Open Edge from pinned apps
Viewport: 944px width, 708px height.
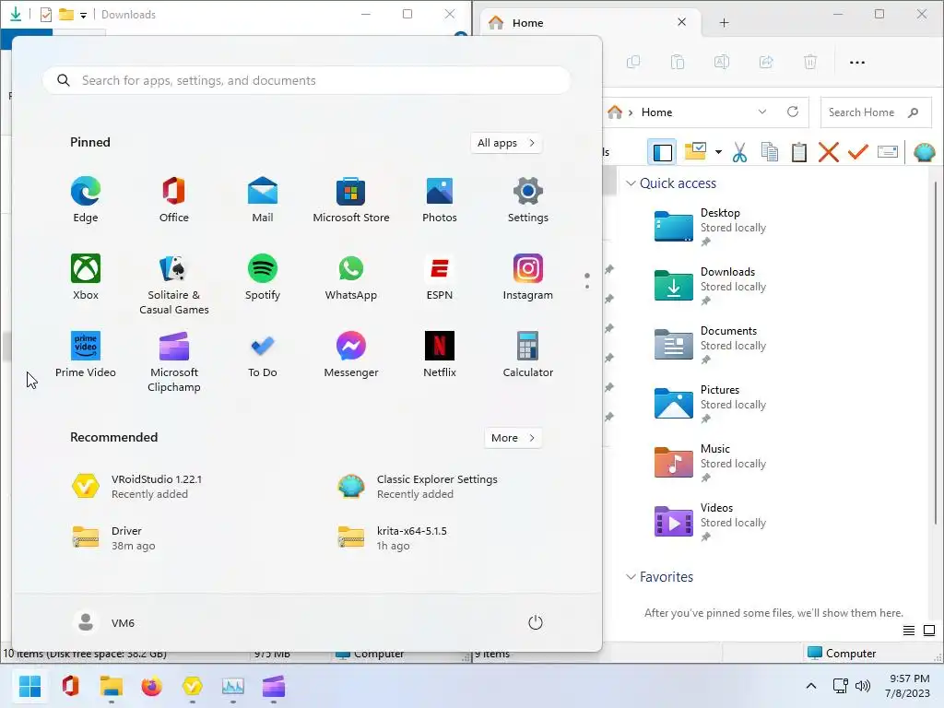point(86,200)
